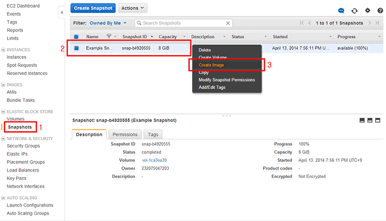The width and height of the screenshot is (386, 221).
Task: Toggle the select-all snapshots checkbox
Action: pos(76,36)
